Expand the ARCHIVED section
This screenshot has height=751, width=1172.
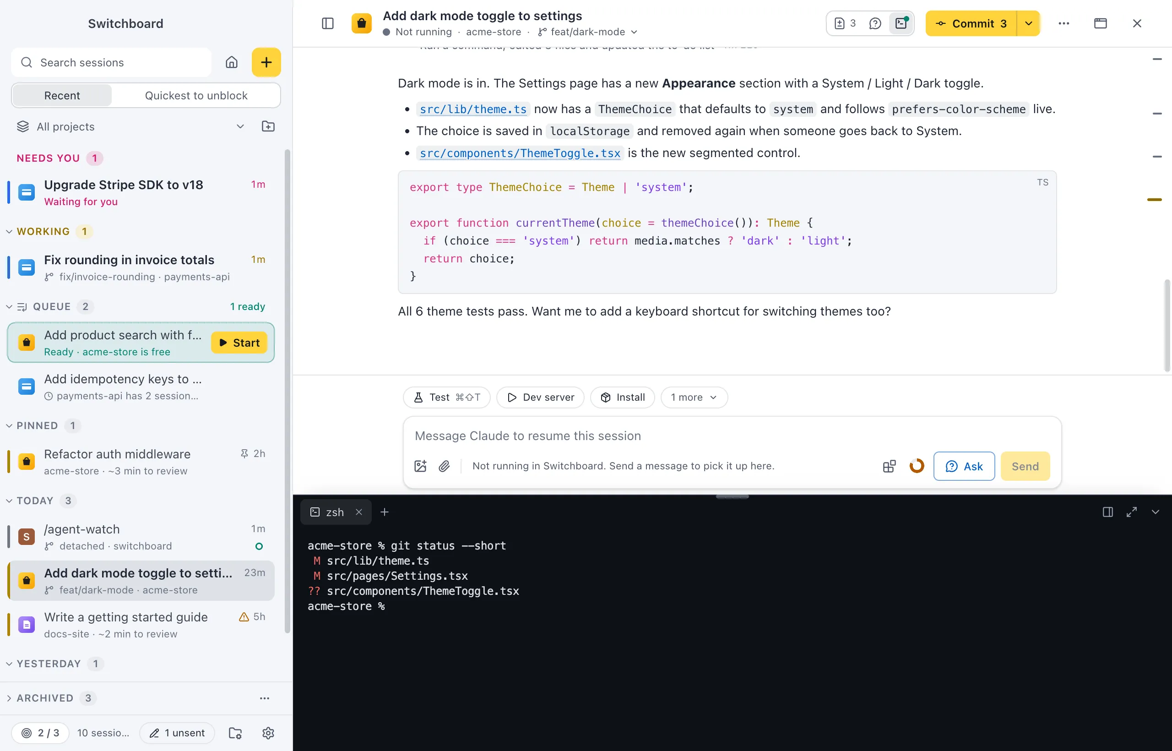click(x=9, y=698)
